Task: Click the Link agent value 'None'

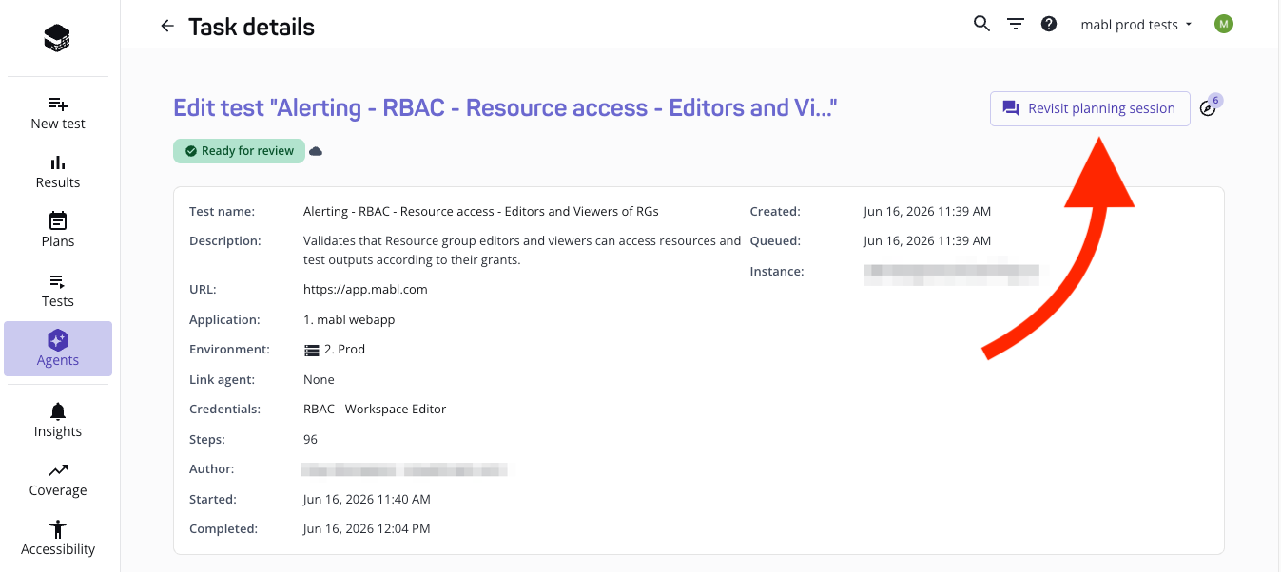Action: click(x=319, y=379)
